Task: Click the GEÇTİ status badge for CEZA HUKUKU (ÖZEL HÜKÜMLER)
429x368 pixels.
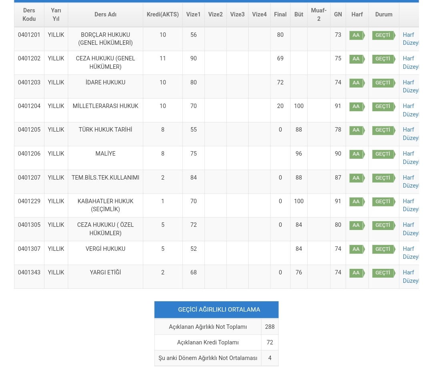Action: click(384, 225)
